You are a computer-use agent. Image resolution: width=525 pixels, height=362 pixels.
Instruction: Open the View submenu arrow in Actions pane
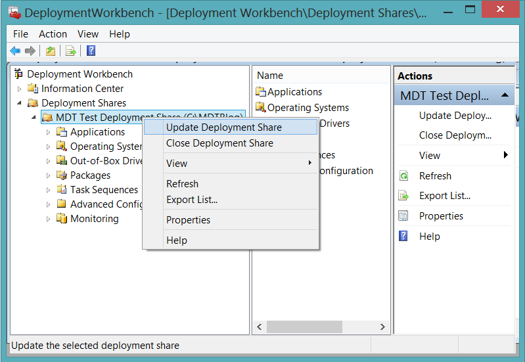505,154
